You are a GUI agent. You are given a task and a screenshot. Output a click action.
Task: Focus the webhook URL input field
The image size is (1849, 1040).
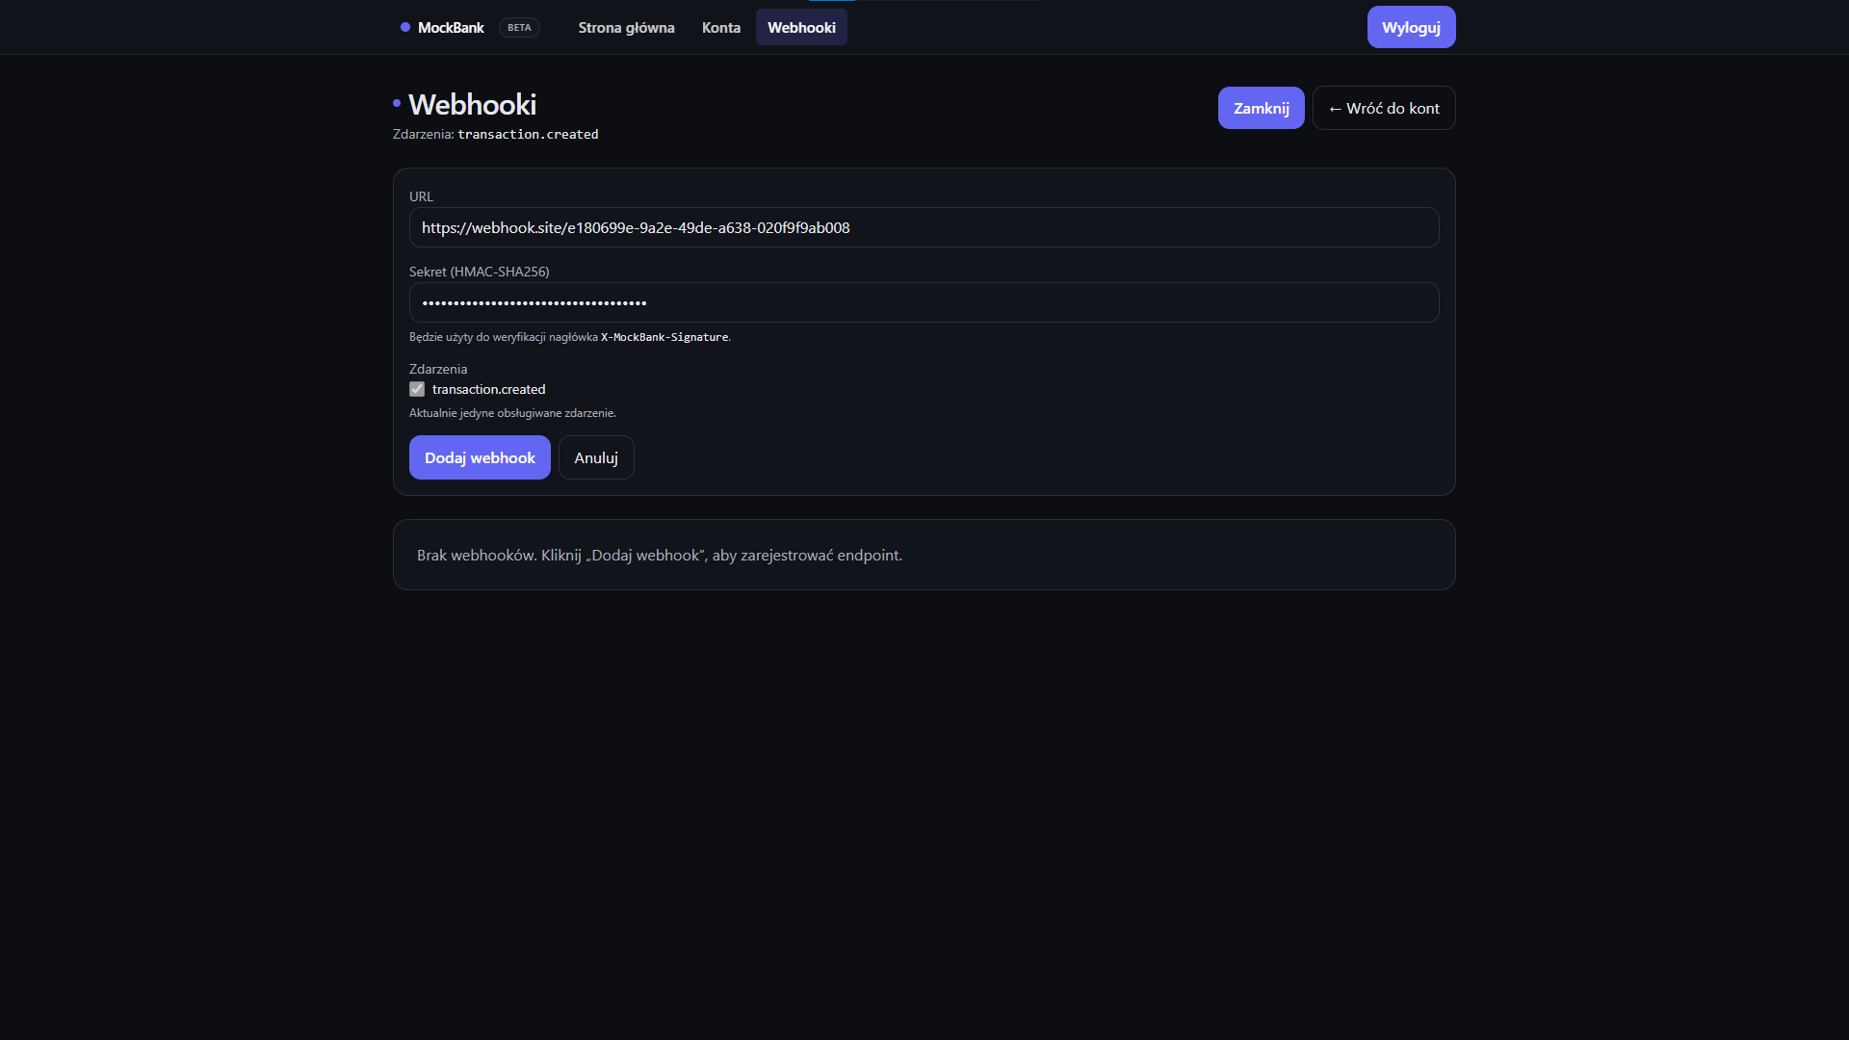click(924, 227)
